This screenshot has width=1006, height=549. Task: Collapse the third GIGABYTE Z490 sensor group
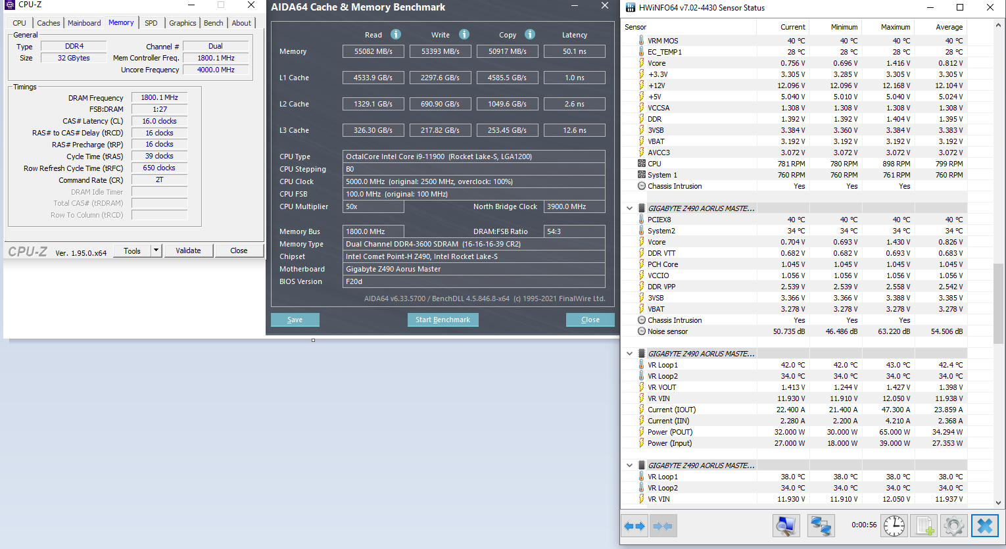(629, 465)
